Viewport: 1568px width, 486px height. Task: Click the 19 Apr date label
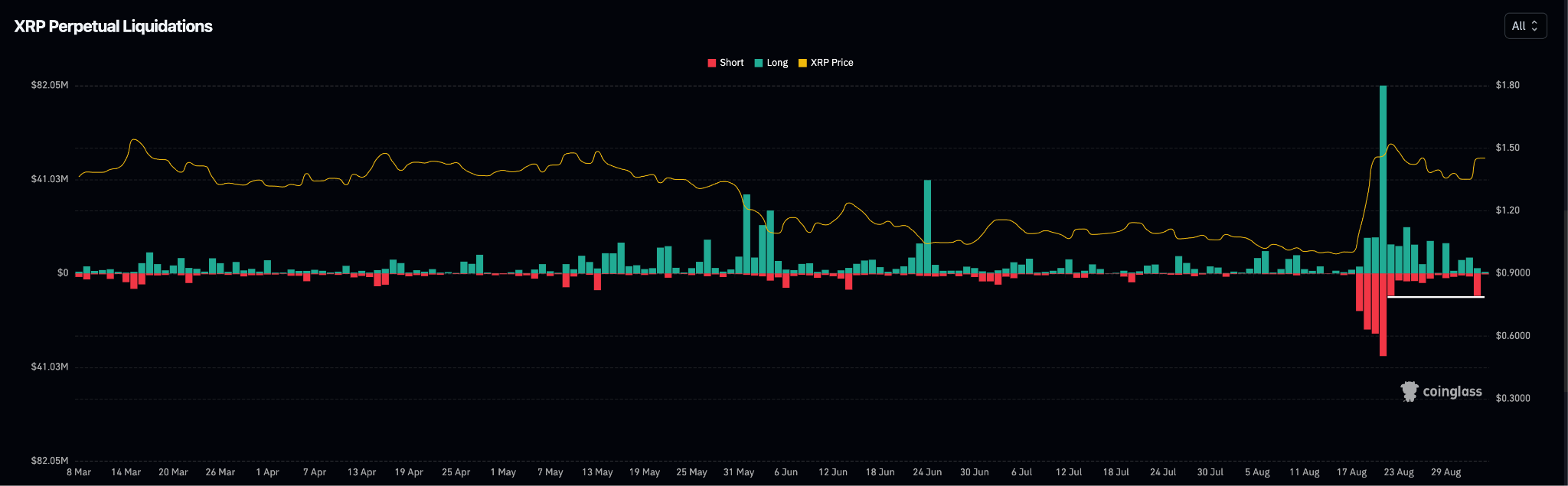pos(409,472)
